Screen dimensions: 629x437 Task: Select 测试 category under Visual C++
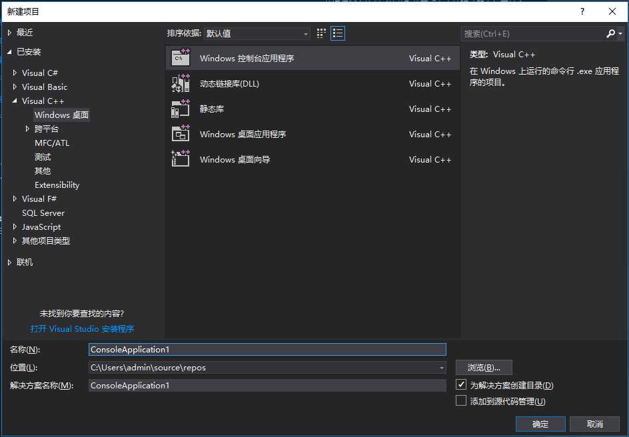(43, 157)
